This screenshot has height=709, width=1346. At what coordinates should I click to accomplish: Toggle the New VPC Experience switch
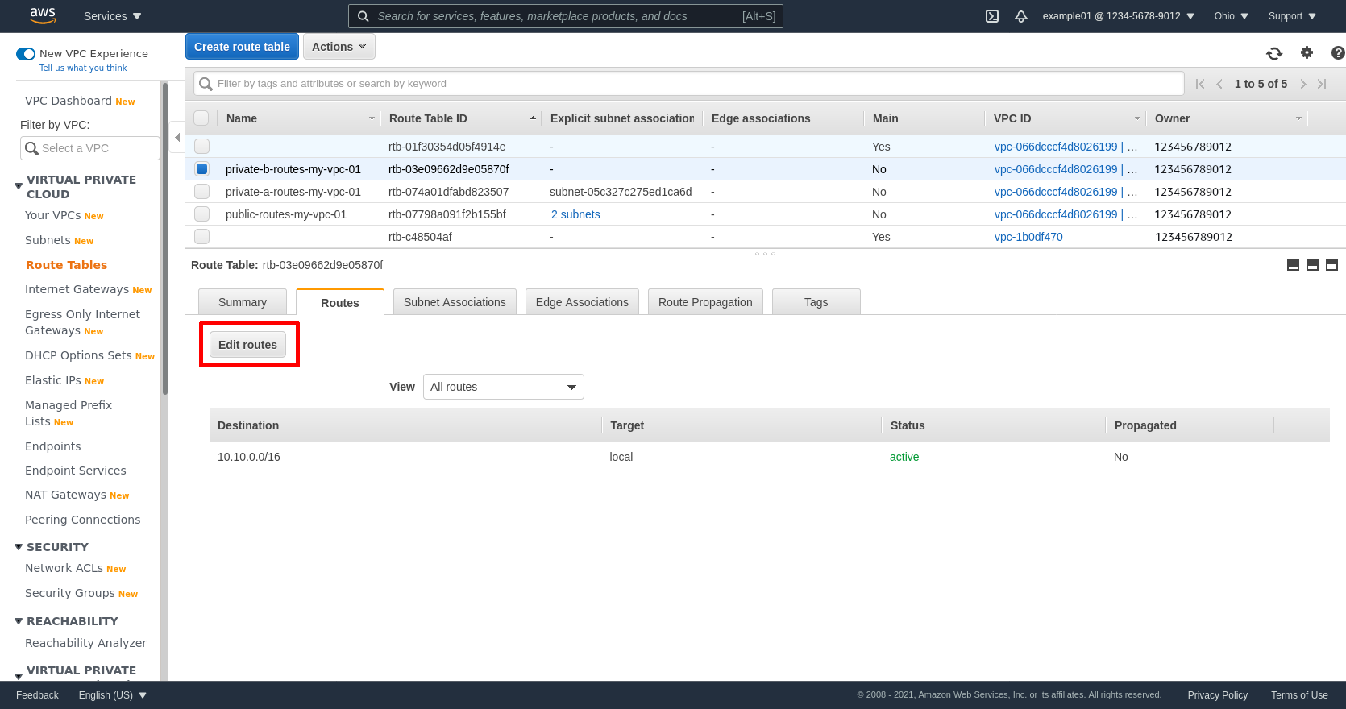tap(26, 54)
